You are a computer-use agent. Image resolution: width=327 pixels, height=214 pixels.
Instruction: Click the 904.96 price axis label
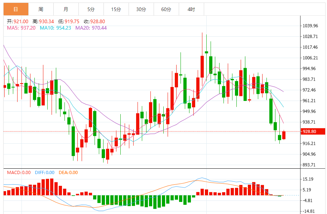[309, 154]
